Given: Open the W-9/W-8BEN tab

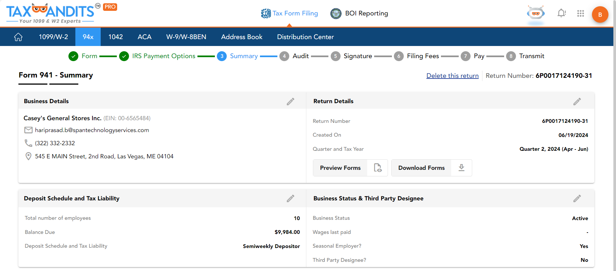Looking at the screenshot, I should click(186, 37).
